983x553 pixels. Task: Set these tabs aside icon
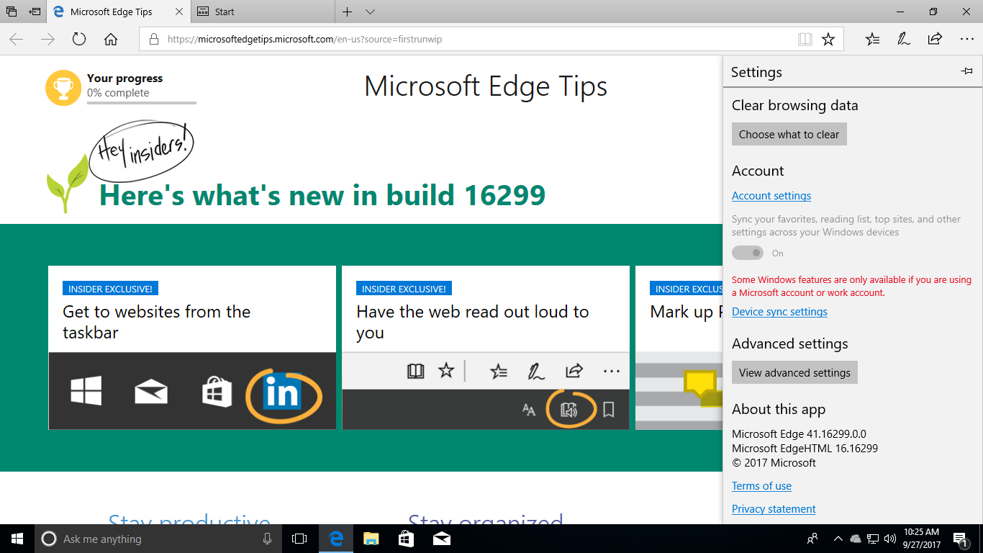coord(35,12)
